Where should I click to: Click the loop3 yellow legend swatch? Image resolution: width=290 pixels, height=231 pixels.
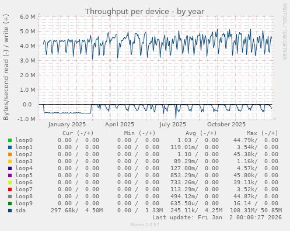tap(10, 161)
